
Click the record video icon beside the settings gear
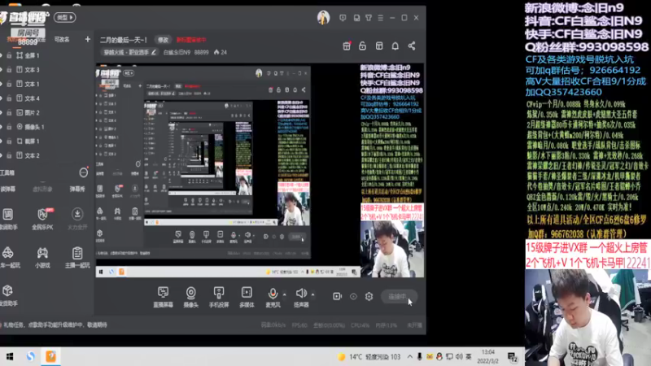pos(337,296)
